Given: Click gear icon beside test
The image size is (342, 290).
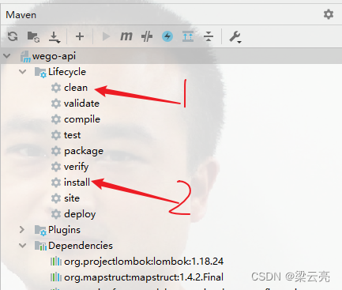Looking at the screenshot, I should (56, 135).
